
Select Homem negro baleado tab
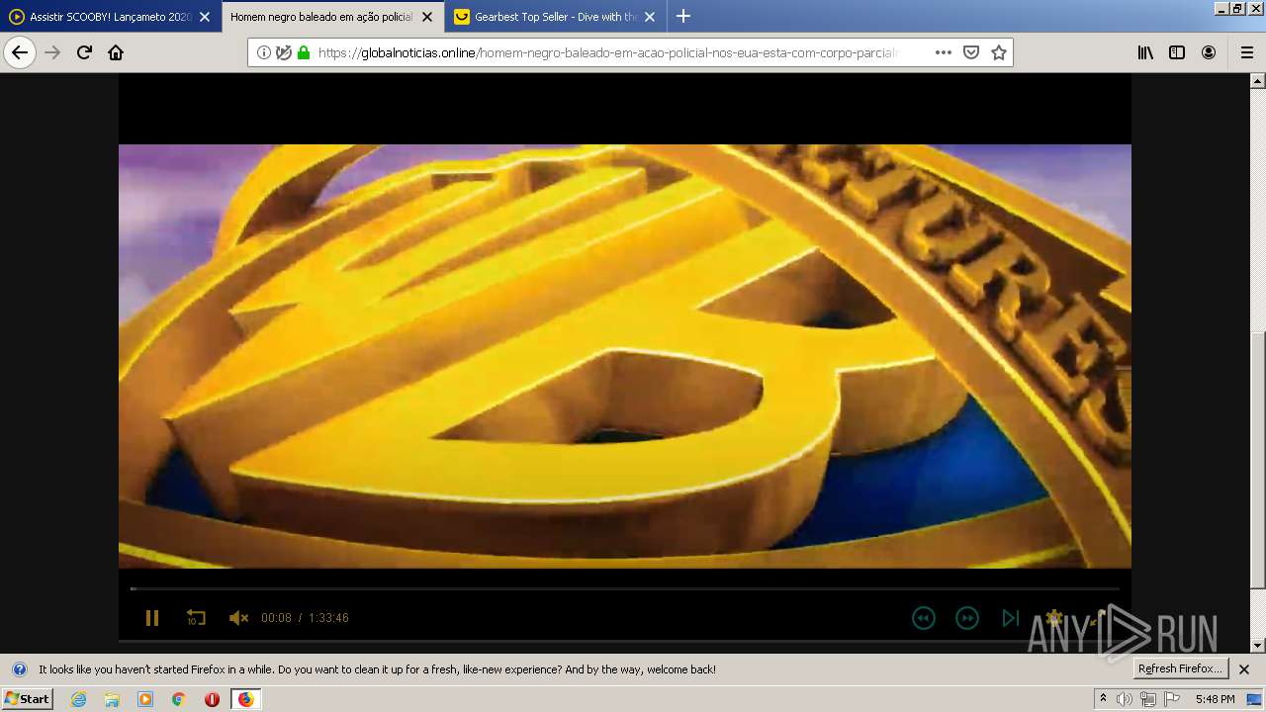[320, 17]
